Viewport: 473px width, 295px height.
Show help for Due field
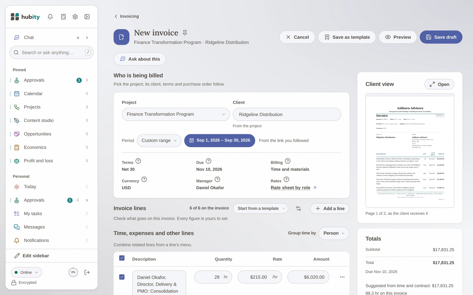(209, 161)
